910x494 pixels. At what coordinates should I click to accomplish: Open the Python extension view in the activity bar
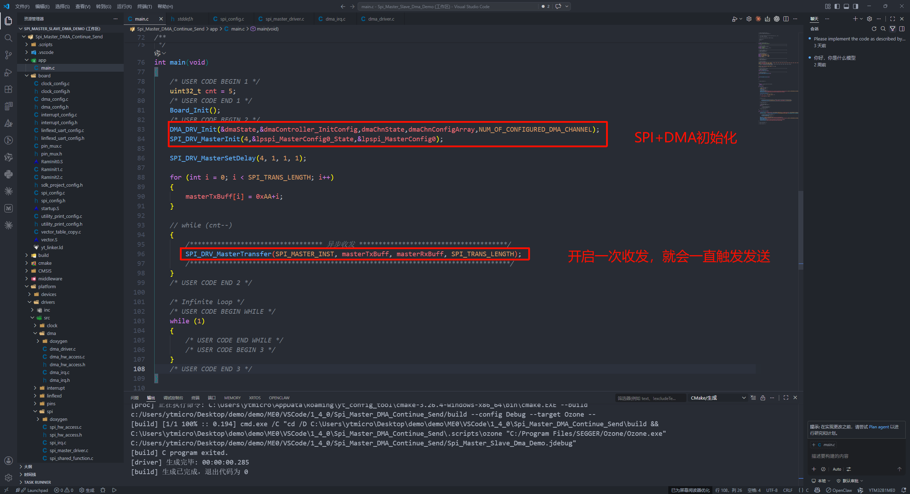pyautogui.click(x=9, y=174)
